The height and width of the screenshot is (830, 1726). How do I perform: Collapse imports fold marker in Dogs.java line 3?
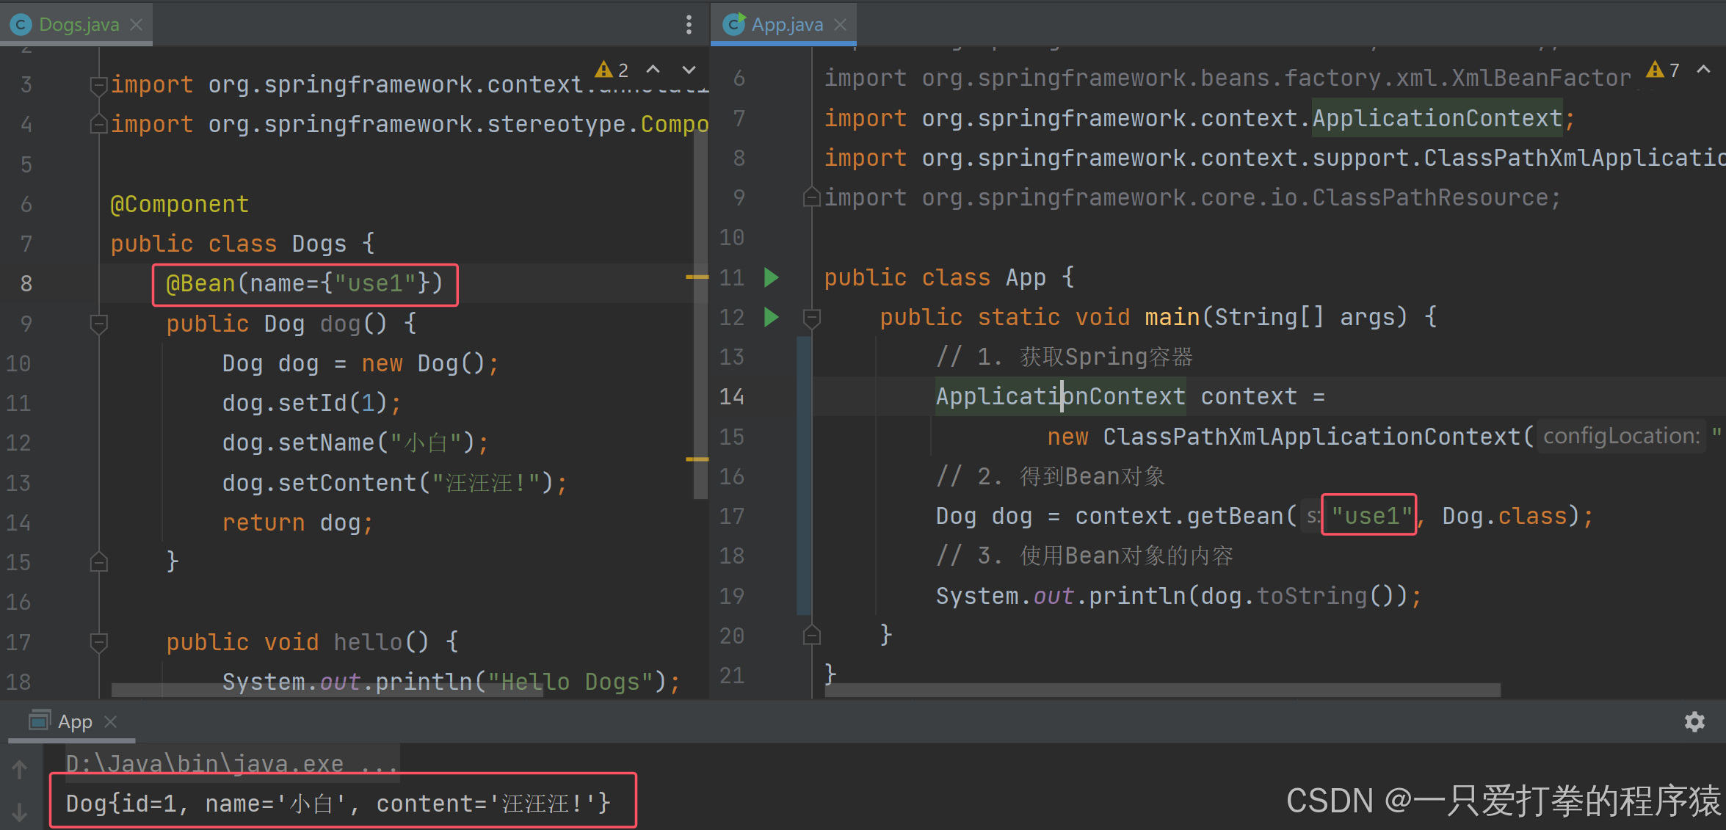click(98, 85)
